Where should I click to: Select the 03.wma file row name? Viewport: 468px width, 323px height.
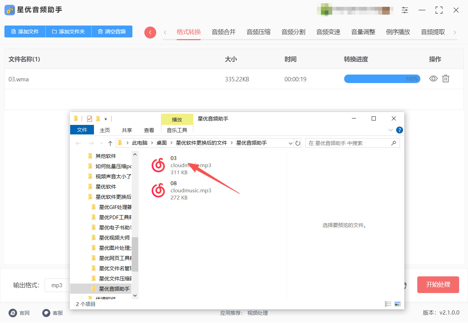(x=19, y=79)
